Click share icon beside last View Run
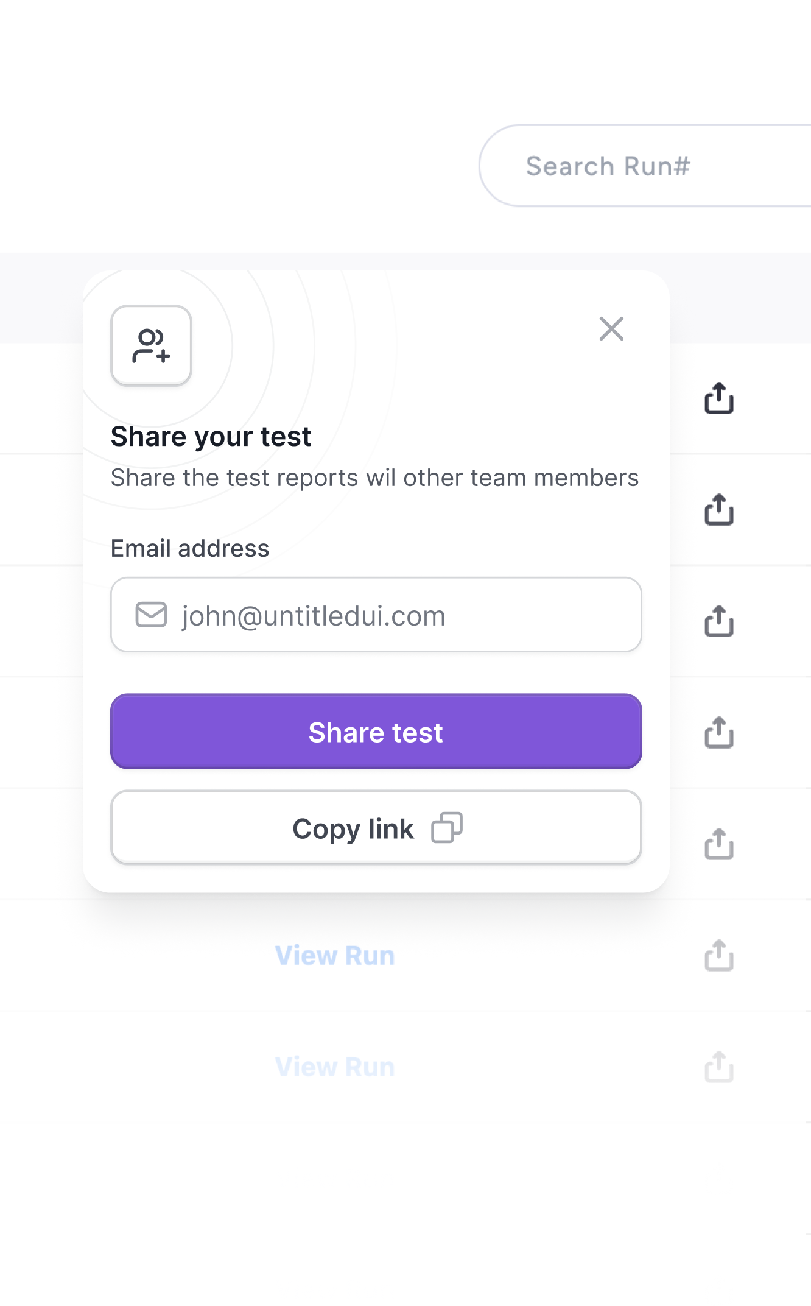The width and height of the screenshot is (811, 1306). pyautogui.click(x=719, y=1067)
